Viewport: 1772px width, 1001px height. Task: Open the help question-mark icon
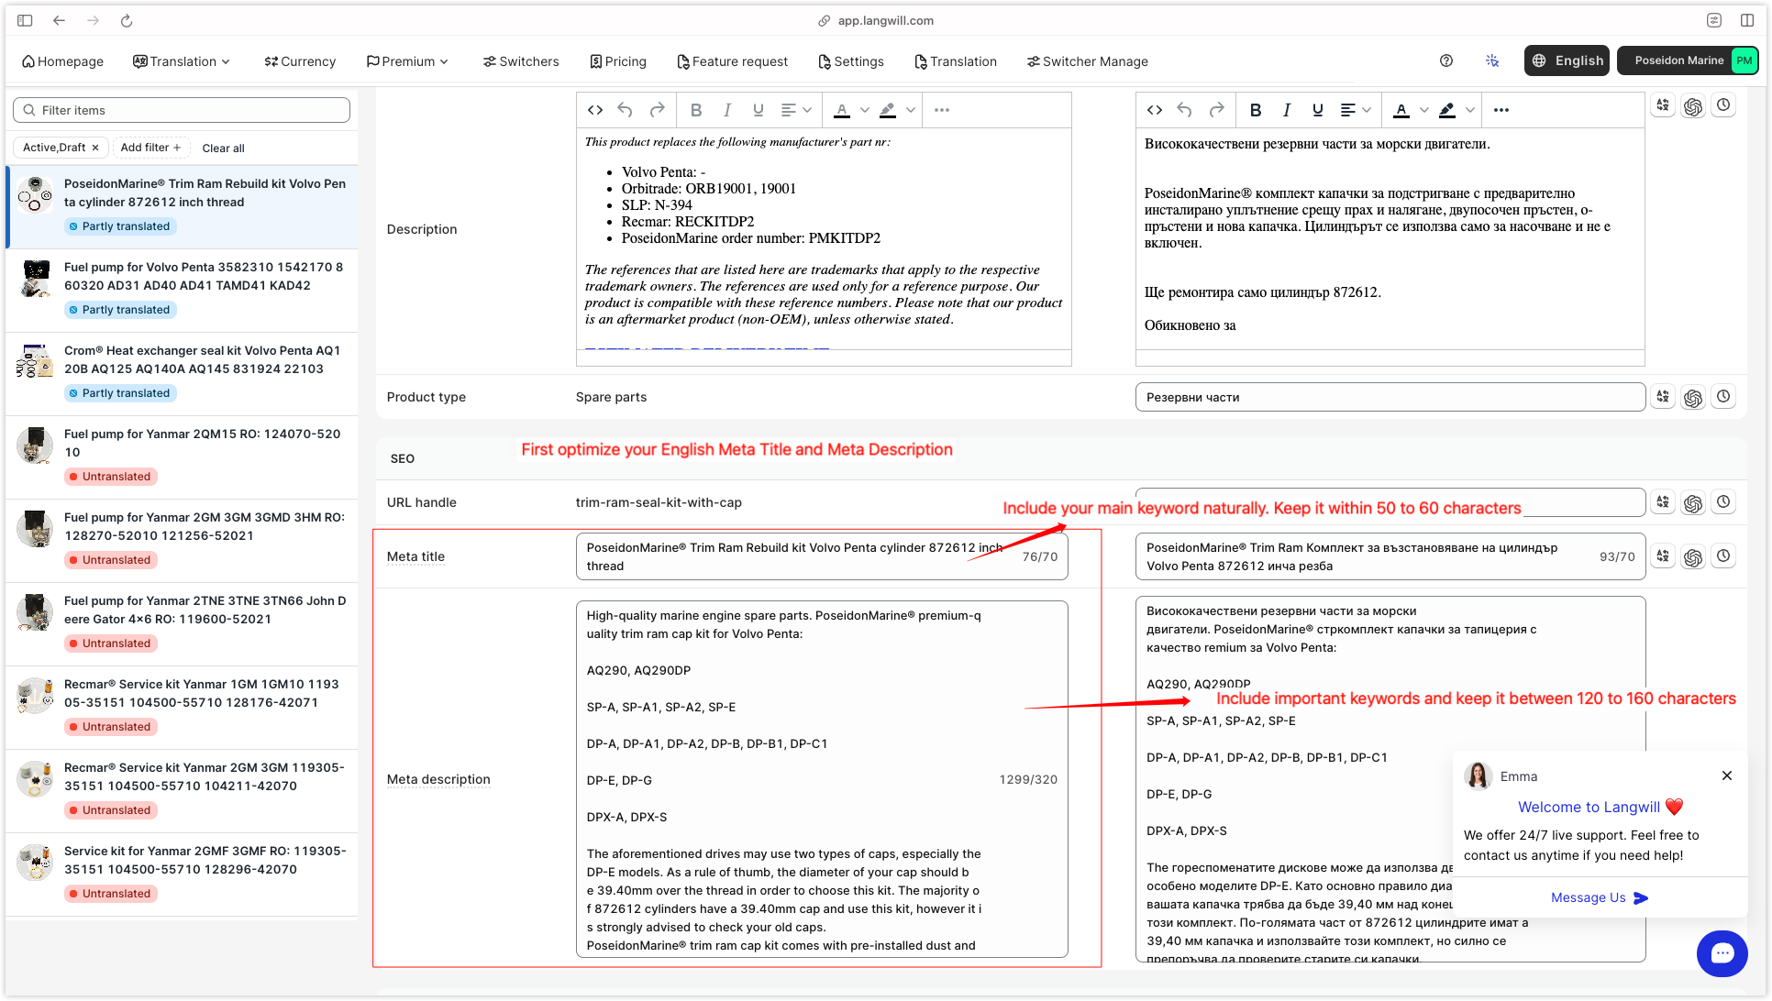coord(1446,60)
